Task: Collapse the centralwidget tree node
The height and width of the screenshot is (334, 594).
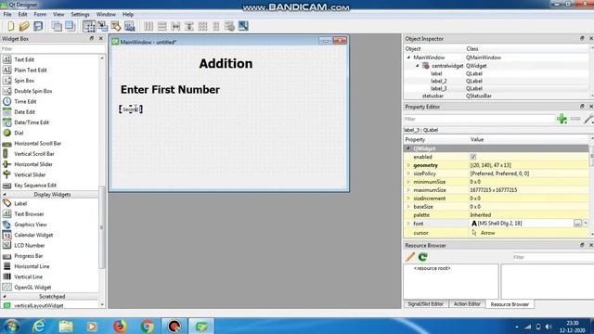Action: [418, 66]
